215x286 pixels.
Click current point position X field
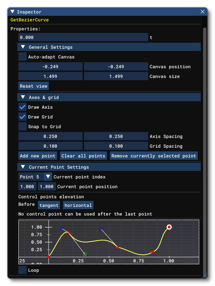(x=27, y=186)
